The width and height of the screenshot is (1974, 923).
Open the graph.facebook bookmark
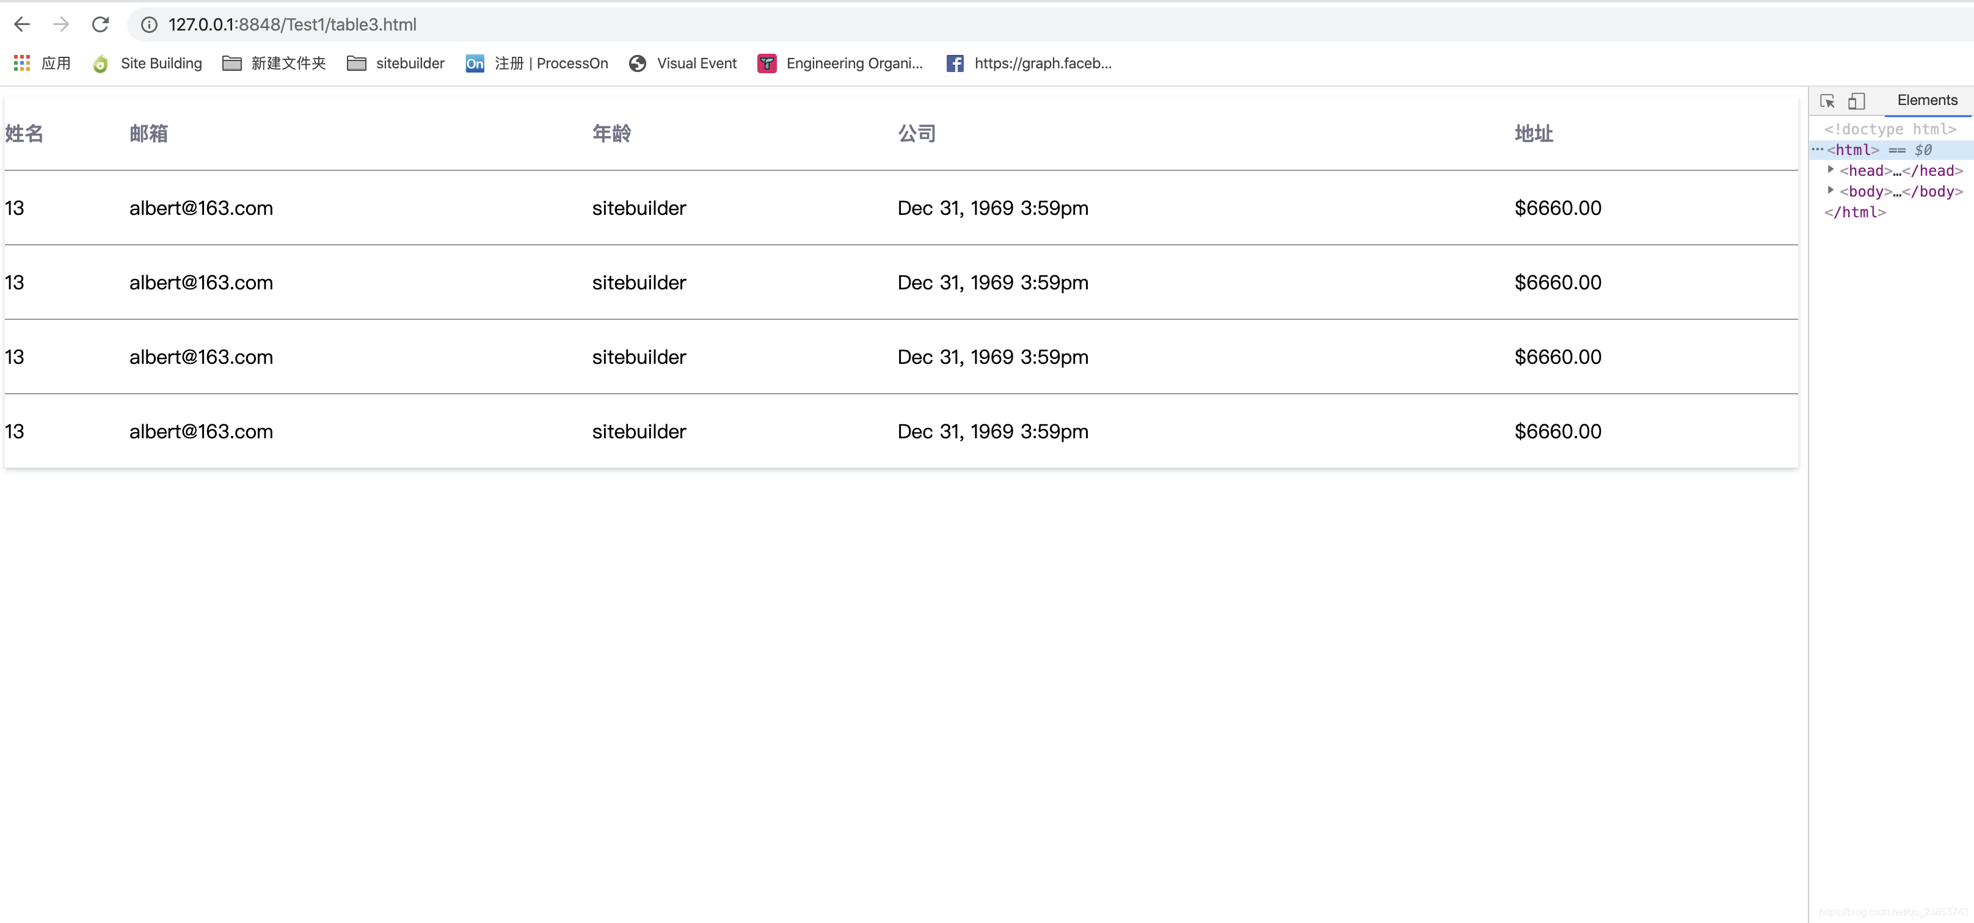coord(1029,63)
